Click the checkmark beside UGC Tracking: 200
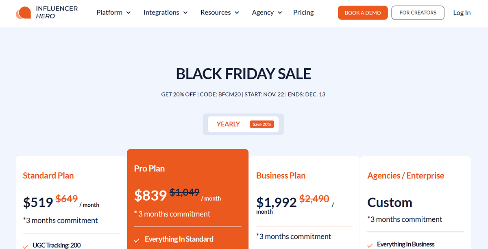 pos(26,246)
